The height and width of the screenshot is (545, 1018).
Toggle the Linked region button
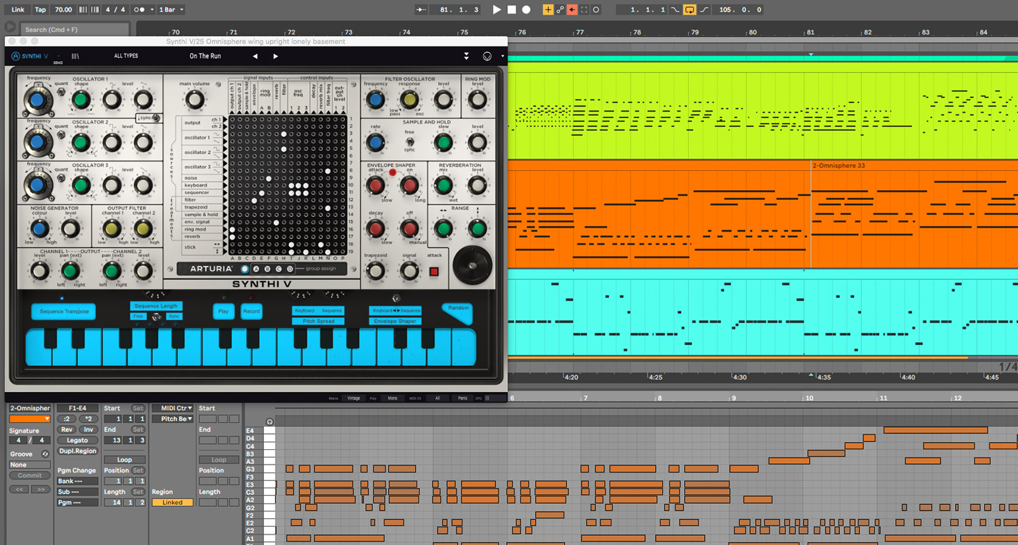[x=172, y=503]
